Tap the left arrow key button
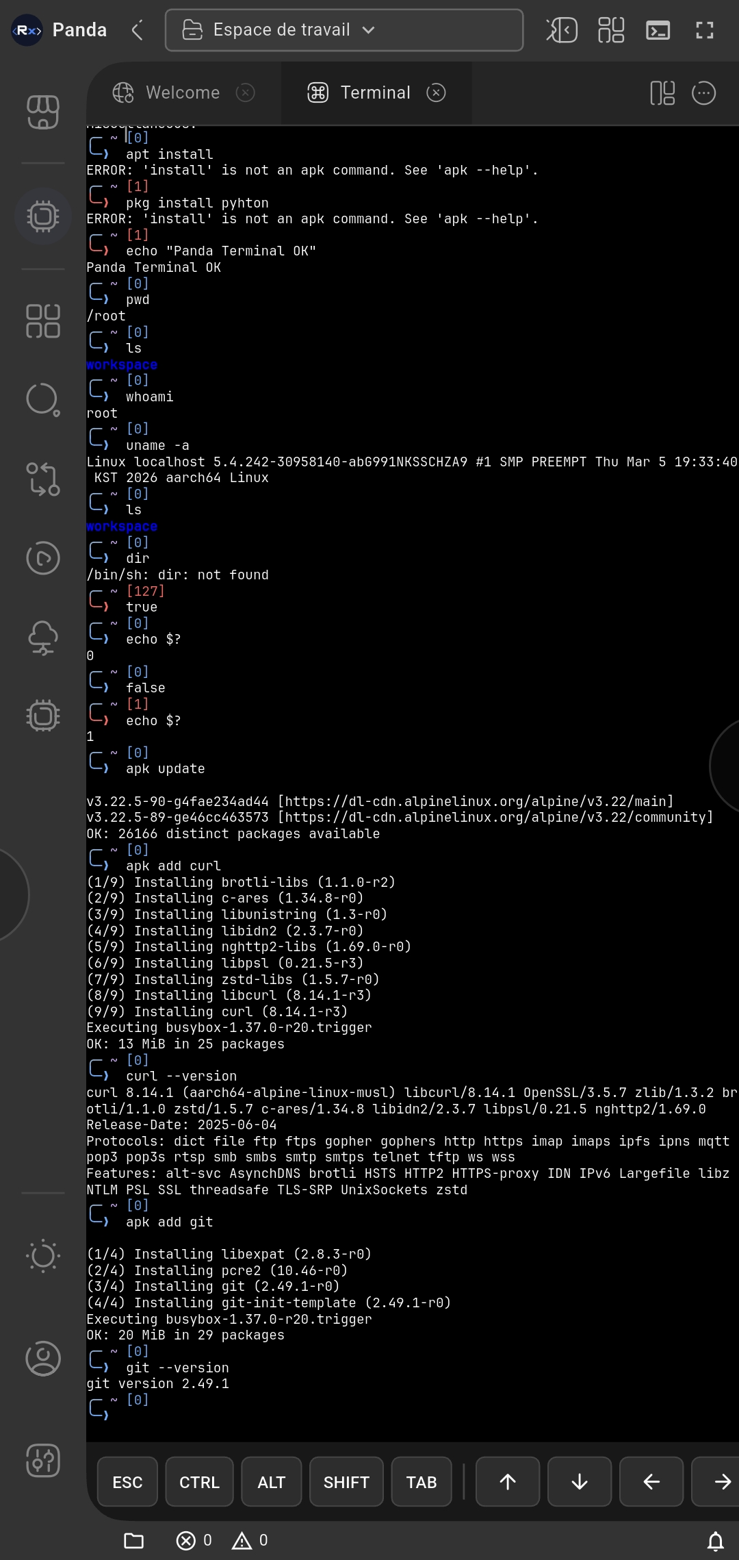Image resolution: width=739 pixels, height=1560 pixels. coord(651,1482)
